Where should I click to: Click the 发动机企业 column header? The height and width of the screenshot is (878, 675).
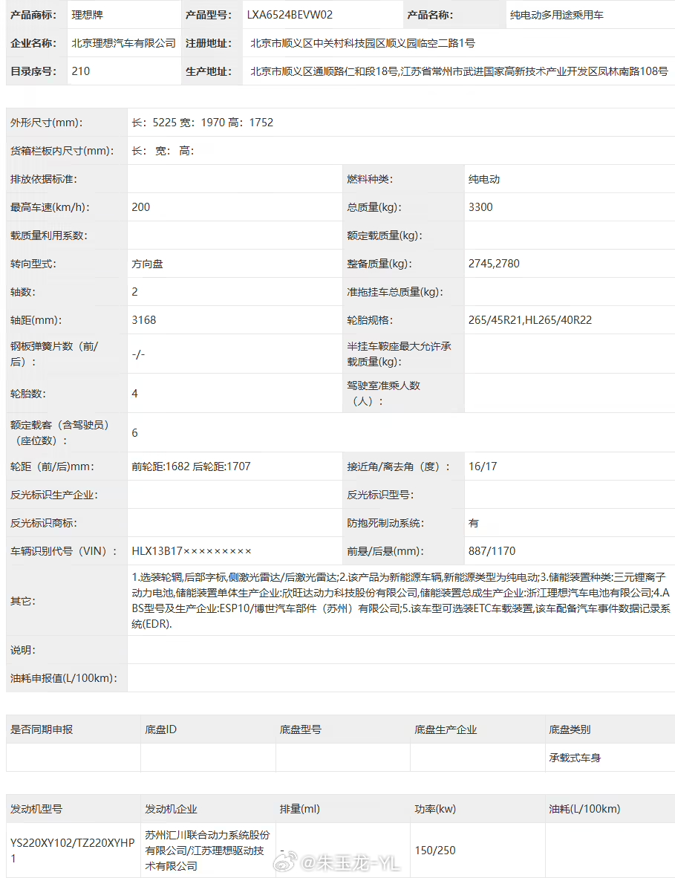171,809
